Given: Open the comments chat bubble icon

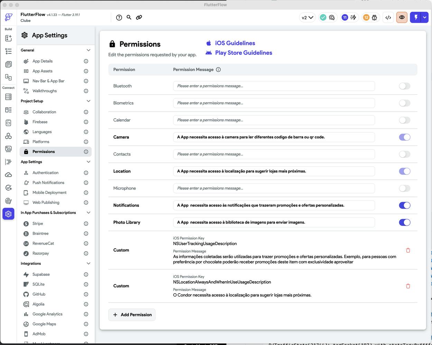Looking at the screenshot, I should [332, 17].
